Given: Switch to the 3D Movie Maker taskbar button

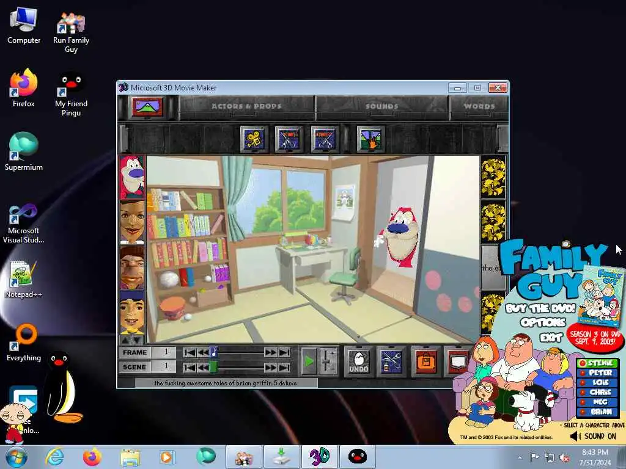Looking at the screenshot, I should [x=319, y=457].
